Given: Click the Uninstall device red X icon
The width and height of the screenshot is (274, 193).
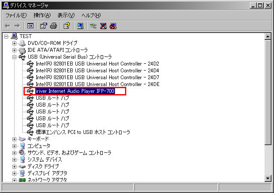Looking at the screenshot, I should pos(103,26).
